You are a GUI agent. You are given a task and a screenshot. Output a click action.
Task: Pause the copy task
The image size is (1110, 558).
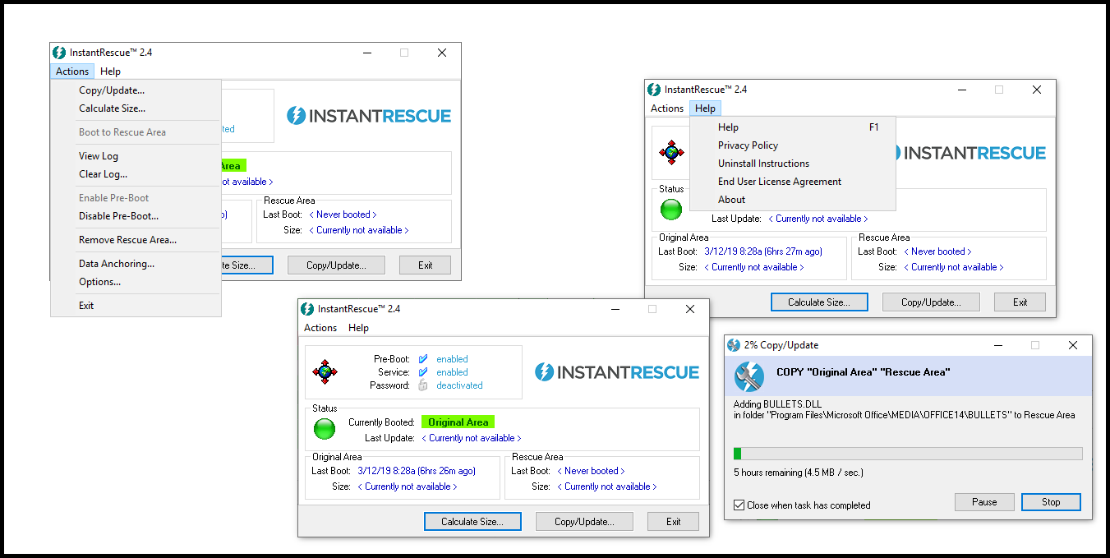click(x=984, y=502)
